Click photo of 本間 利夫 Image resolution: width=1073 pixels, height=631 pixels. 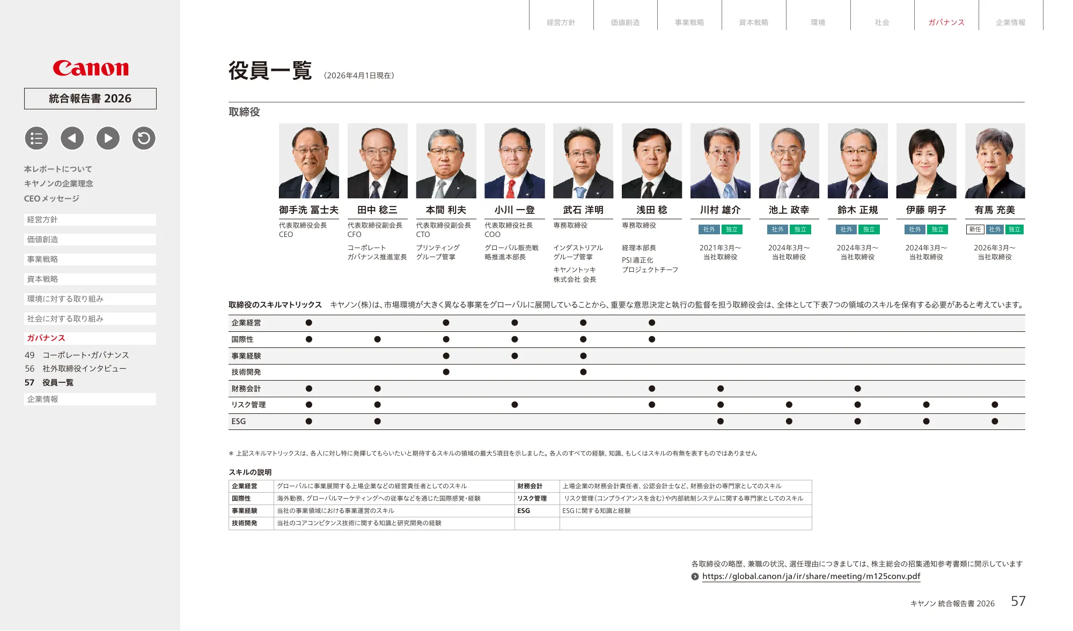pyautogui.click(x=446, y=161)
